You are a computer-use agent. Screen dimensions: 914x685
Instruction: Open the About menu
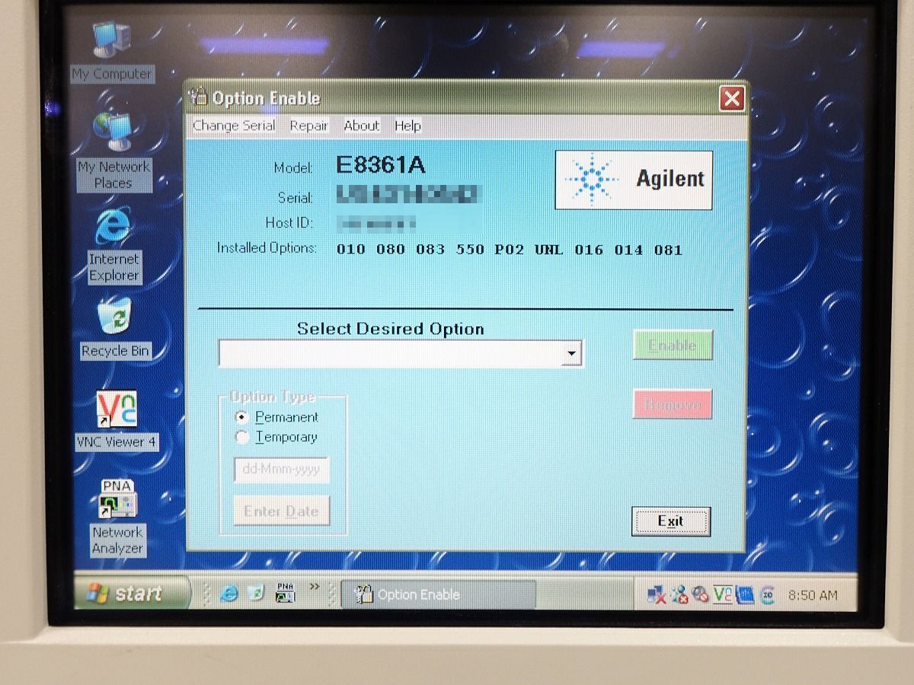361,126
